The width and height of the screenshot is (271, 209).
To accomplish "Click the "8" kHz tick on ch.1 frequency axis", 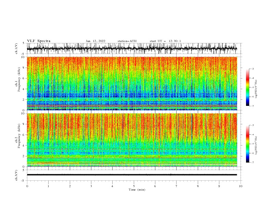I will [24, 68].
